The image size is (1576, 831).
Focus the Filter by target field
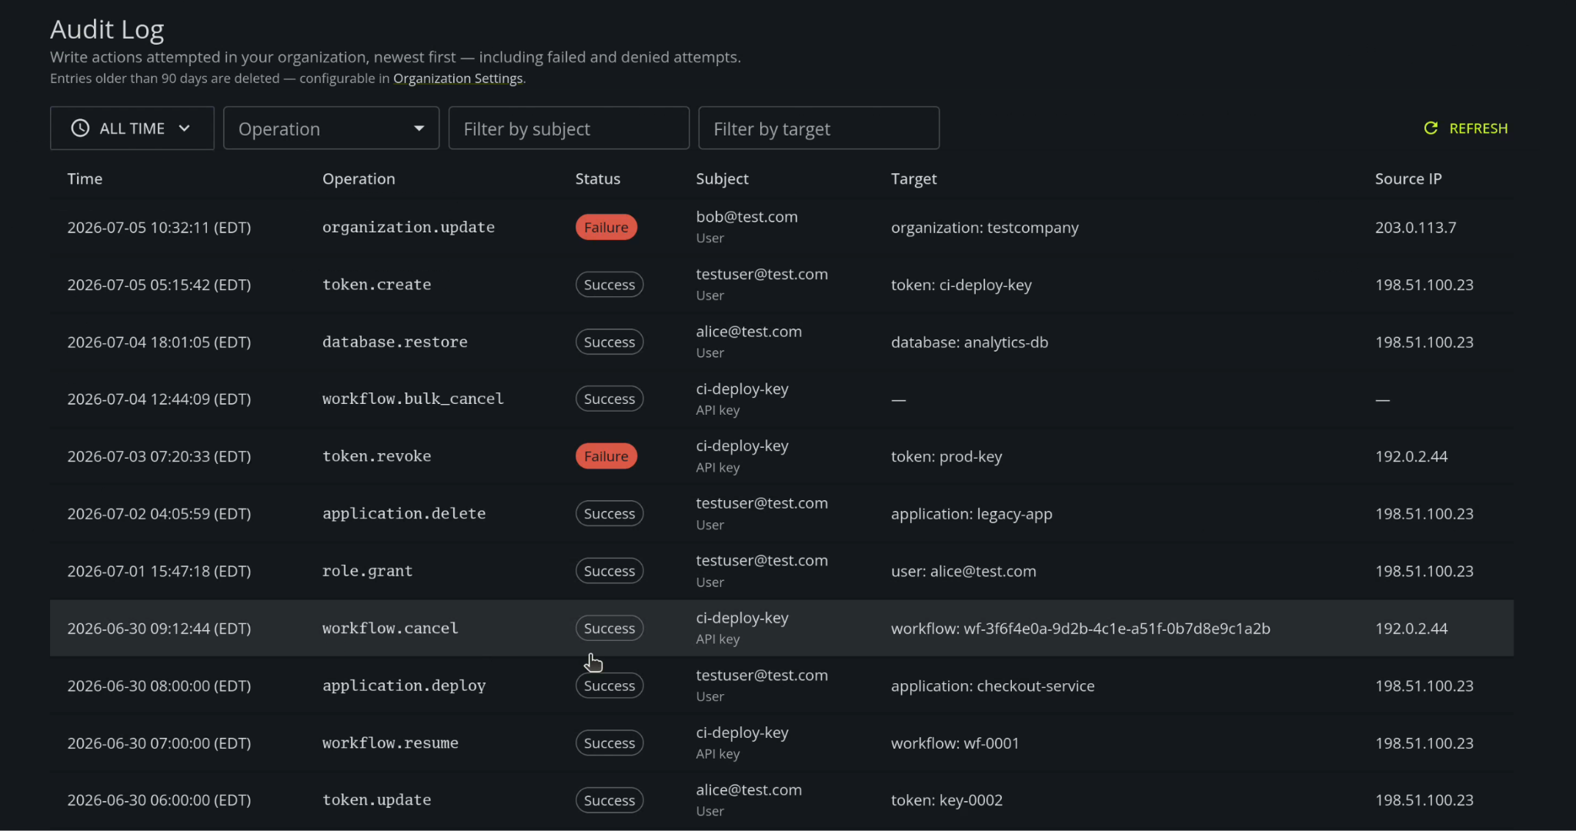(x=819, y=128)
